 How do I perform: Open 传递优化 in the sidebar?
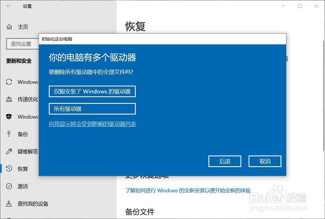tap(28, 99)
